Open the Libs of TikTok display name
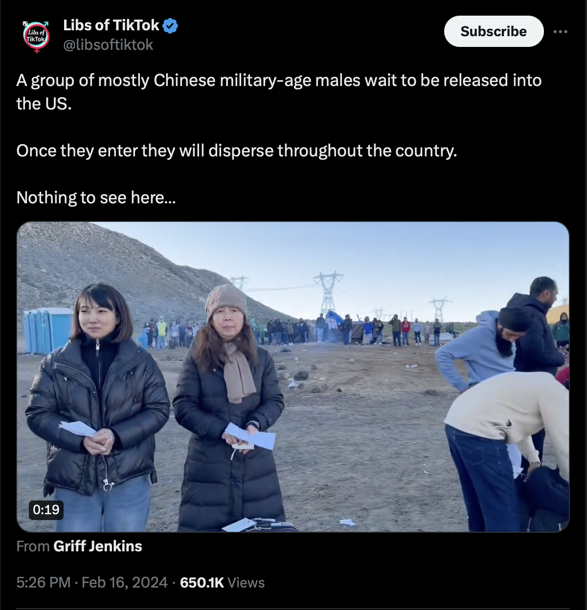 point(111,25)
